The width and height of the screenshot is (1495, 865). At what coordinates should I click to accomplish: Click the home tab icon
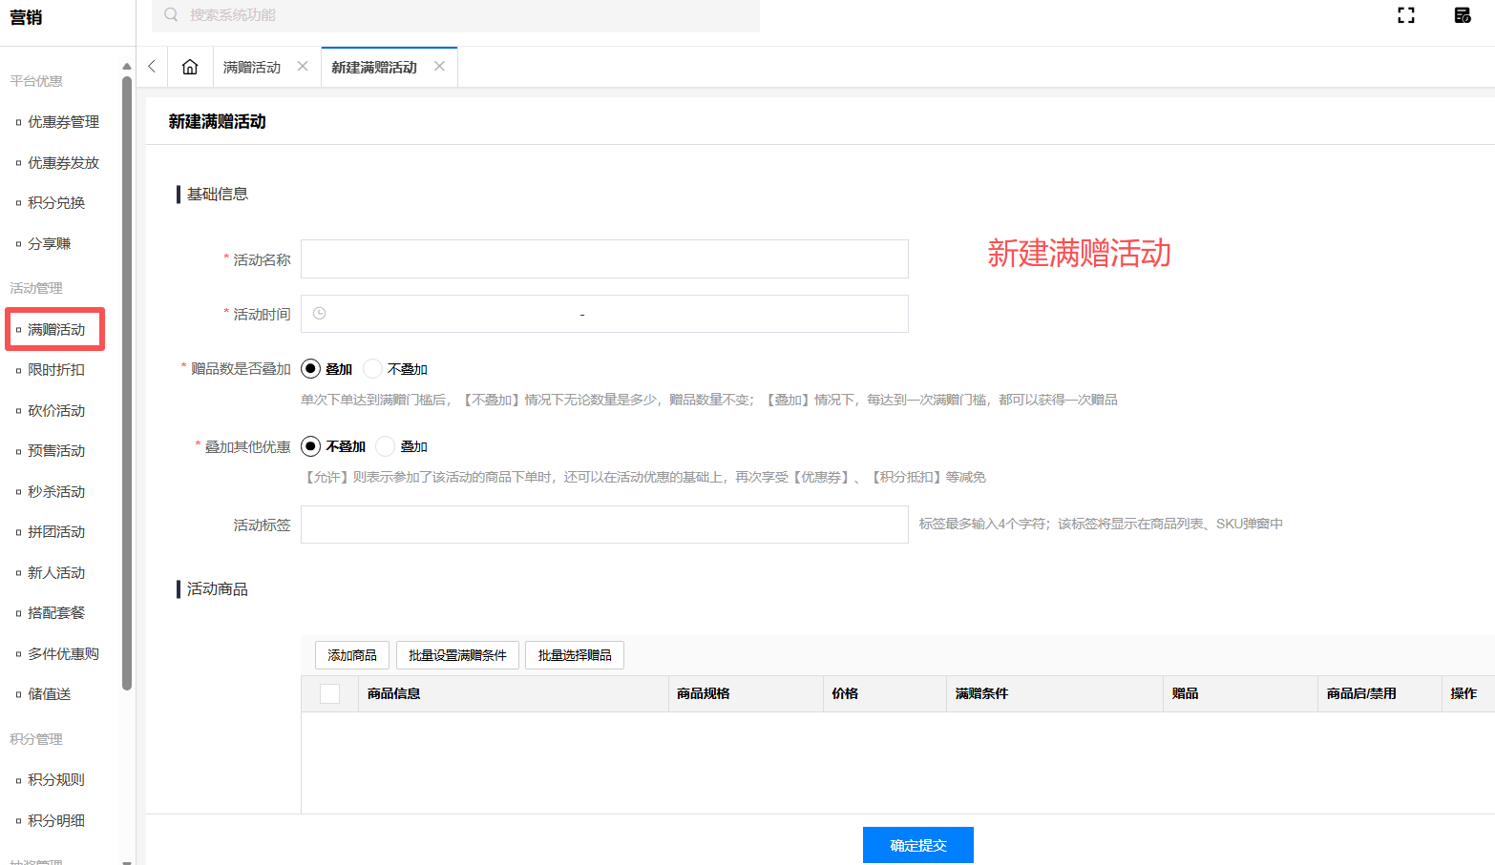(x=190, y=67)
